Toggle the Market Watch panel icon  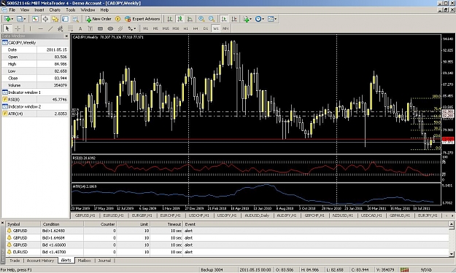[35, 19]
